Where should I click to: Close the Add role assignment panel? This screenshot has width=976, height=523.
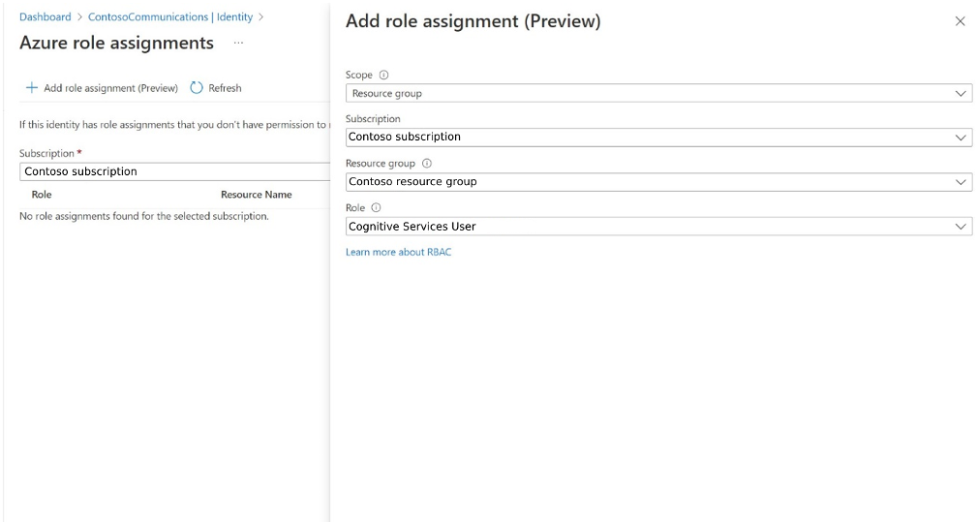[960, 21]
